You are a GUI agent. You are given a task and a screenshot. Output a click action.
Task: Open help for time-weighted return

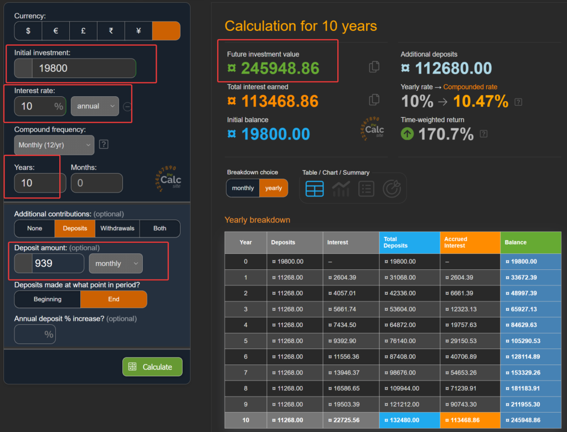coord(484,134)
